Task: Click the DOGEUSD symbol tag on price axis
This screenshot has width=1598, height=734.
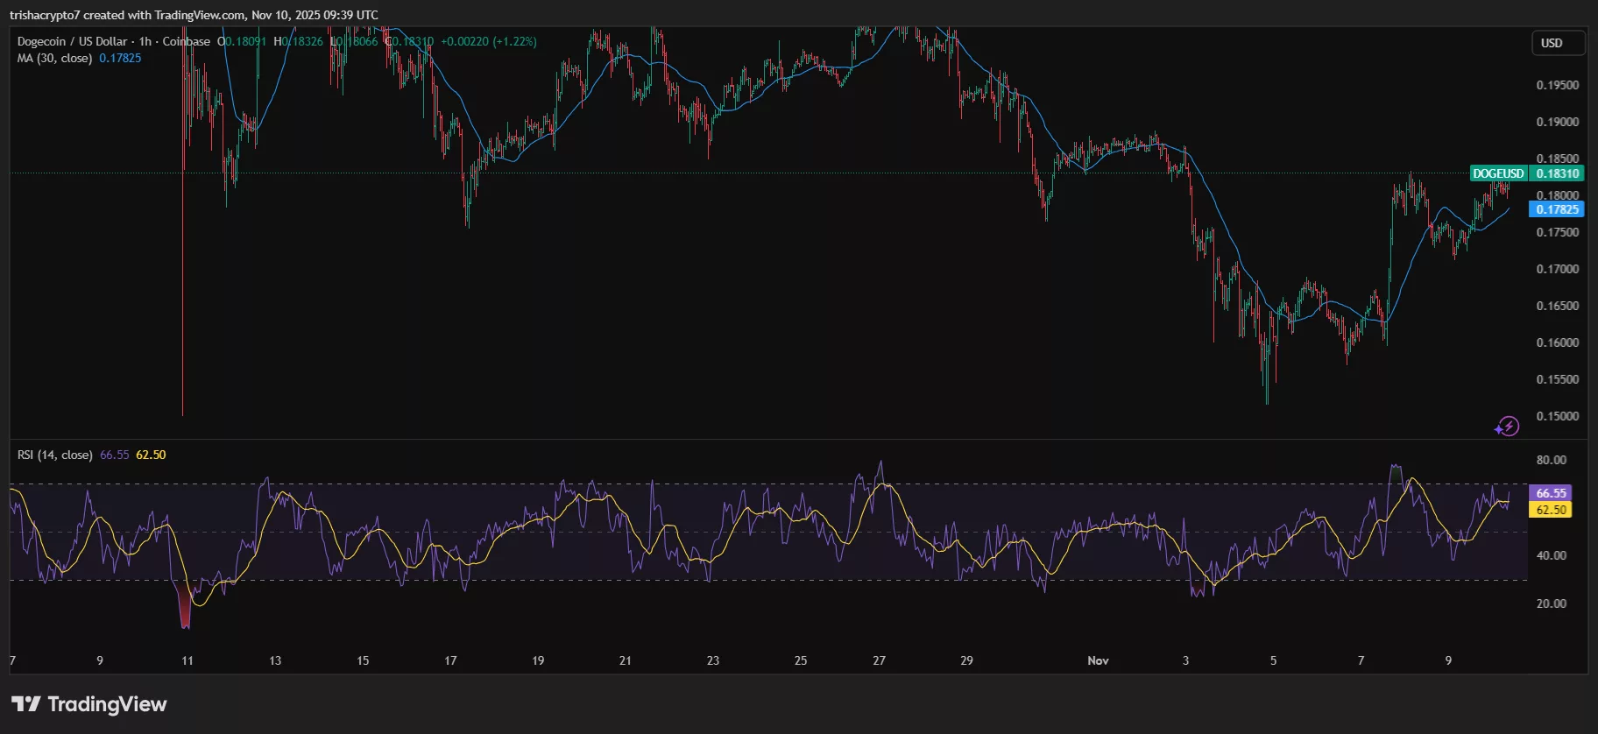Action: [x=1498, y=173]
